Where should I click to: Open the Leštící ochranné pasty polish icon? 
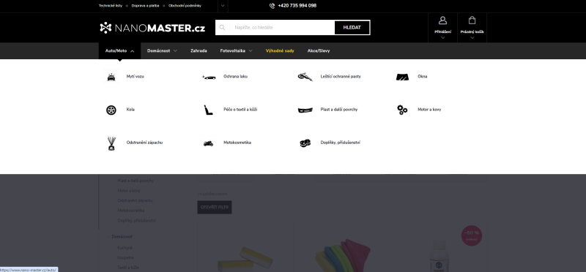coord(305,77)
